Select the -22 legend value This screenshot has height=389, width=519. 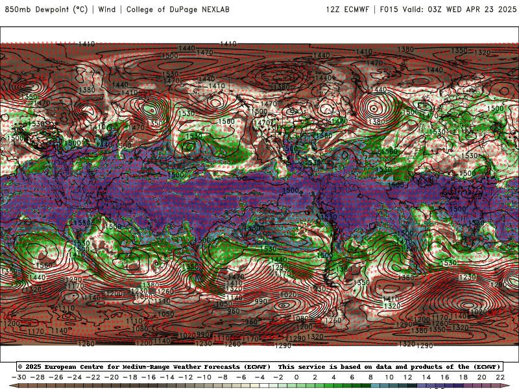[x=93, y=377]
